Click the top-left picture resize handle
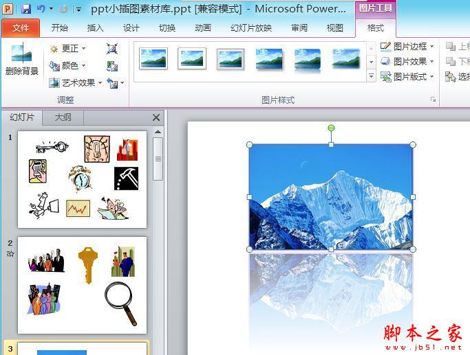The image size is (470, 355). coord(249,145)
